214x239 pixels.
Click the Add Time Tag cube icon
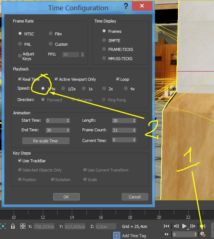(x=116, y=235)
